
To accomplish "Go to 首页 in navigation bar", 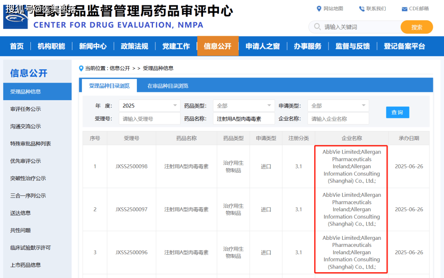I will 17,46.
